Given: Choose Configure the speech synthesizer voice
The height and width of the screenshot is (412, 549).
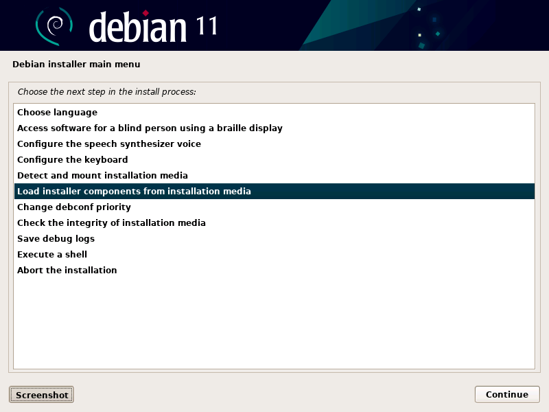Looking at the screenshot, I should [x=274, y=144].
